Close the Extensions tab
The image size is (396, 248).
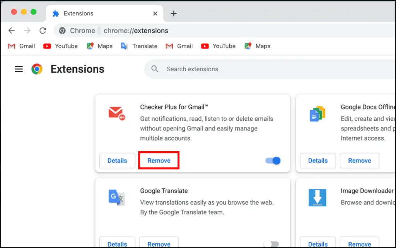tap(155, 14)
